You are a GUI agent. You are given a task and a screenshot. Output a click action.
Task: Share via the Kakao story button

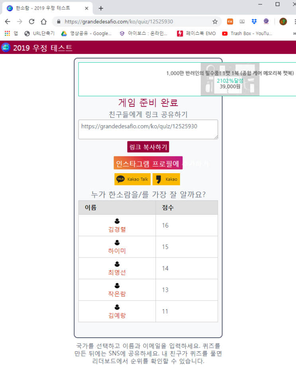[166, 179]
